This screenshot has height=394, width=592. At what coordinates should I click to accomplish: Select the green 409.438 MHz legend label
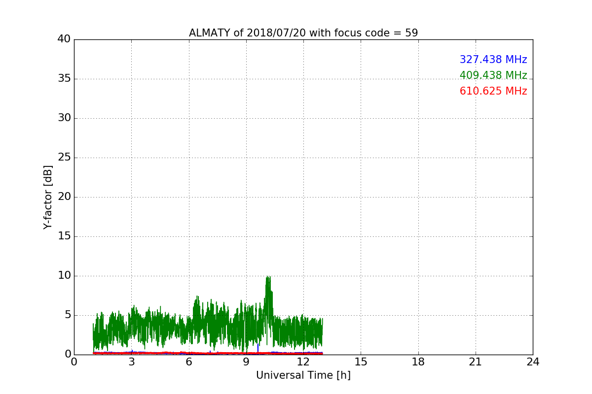point(493,75)
